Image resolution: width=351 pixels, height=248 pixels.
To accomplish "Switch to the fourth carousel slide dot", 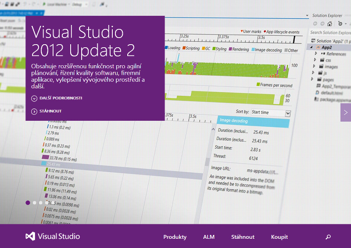I will click(x=47, y=203).
